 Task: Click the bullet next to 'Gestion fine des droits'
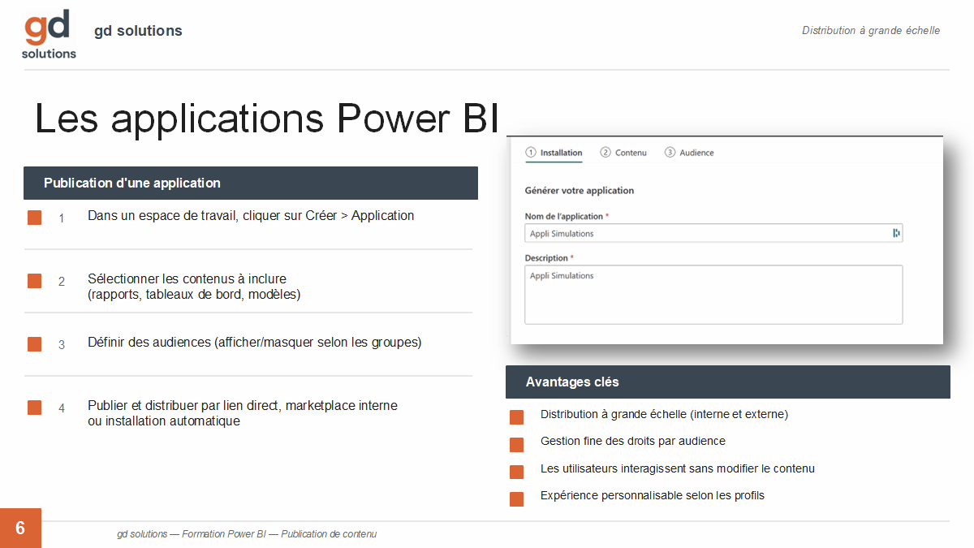516,445
